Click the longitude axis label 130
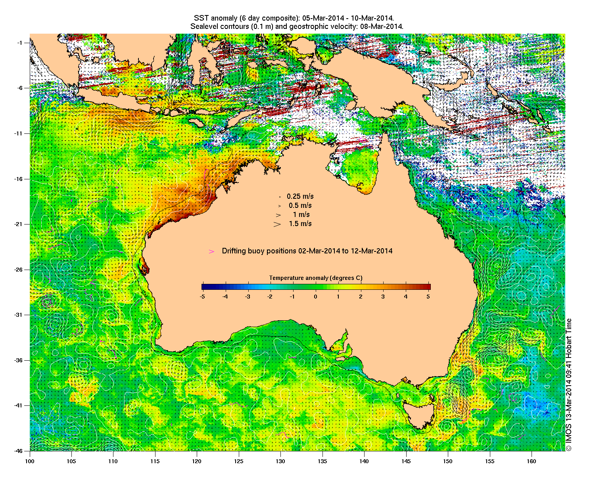 pos(280,461)
